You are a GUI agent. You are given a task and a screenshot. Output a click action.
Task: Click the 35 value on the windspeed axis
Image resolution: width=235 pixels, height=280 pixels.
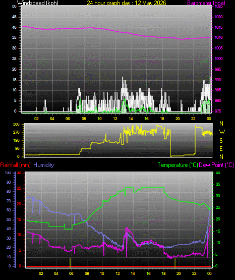14,37
